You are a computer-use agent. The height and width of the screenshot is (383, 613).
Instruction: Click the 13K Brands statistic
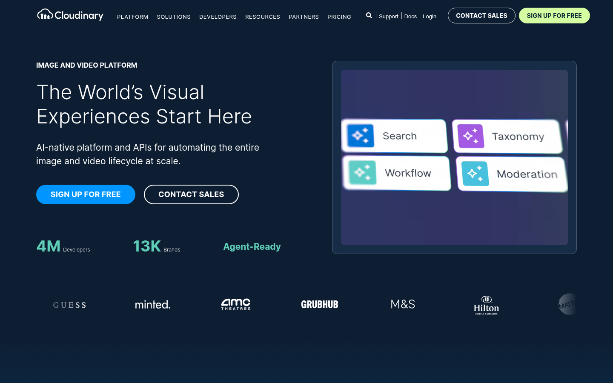coord(157,246)
